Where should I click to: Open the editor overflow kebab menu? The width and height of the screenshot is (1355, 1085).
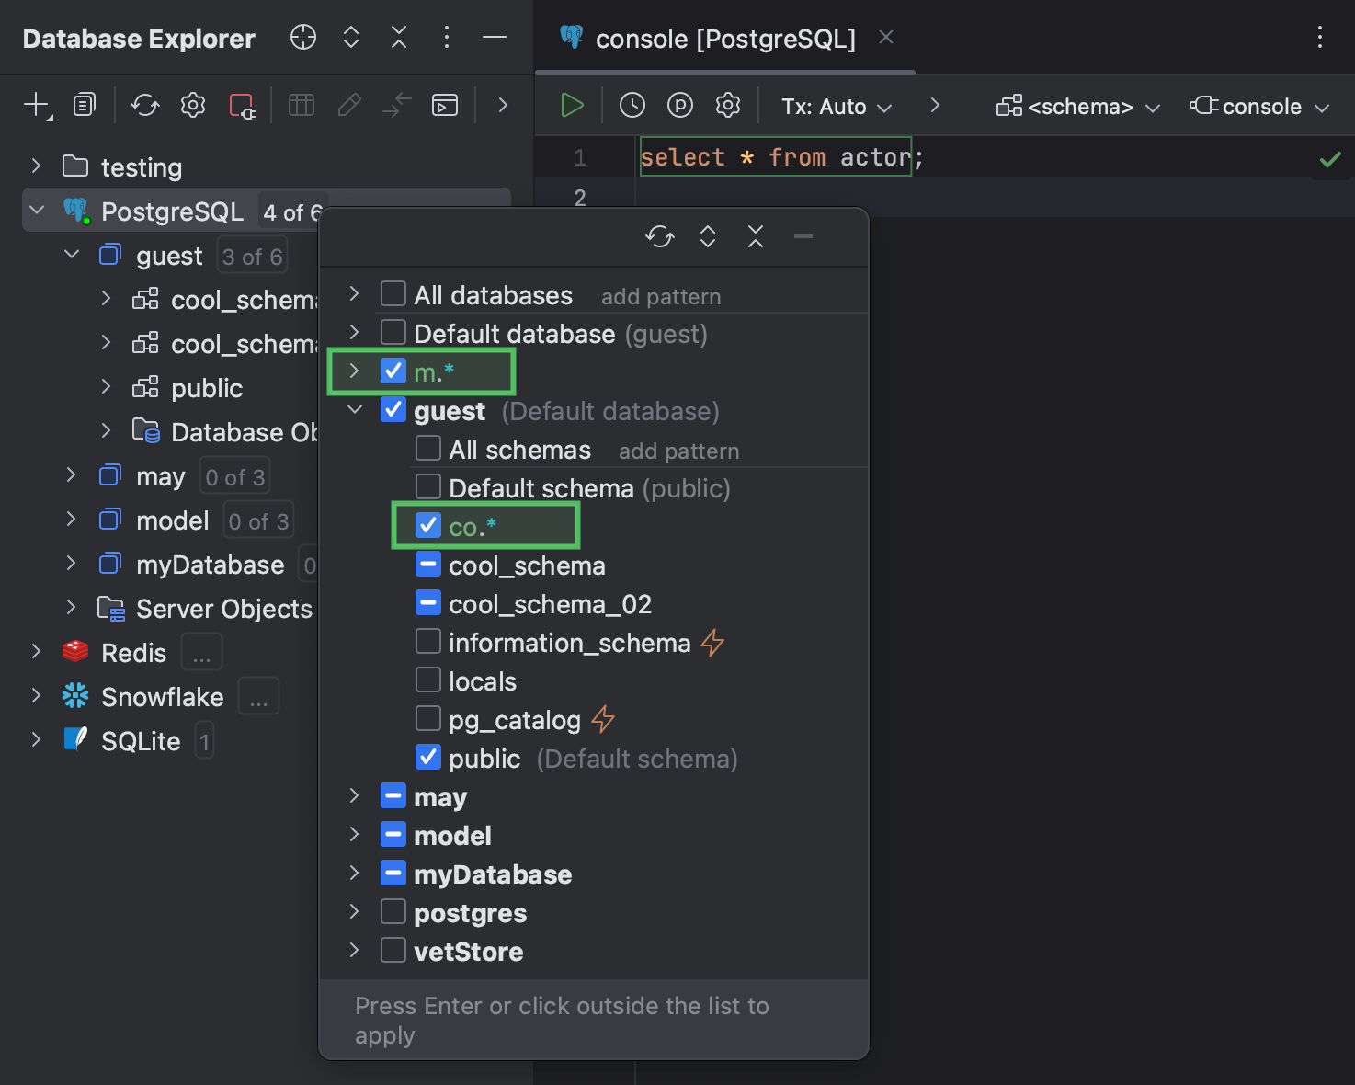(1320, 38)
